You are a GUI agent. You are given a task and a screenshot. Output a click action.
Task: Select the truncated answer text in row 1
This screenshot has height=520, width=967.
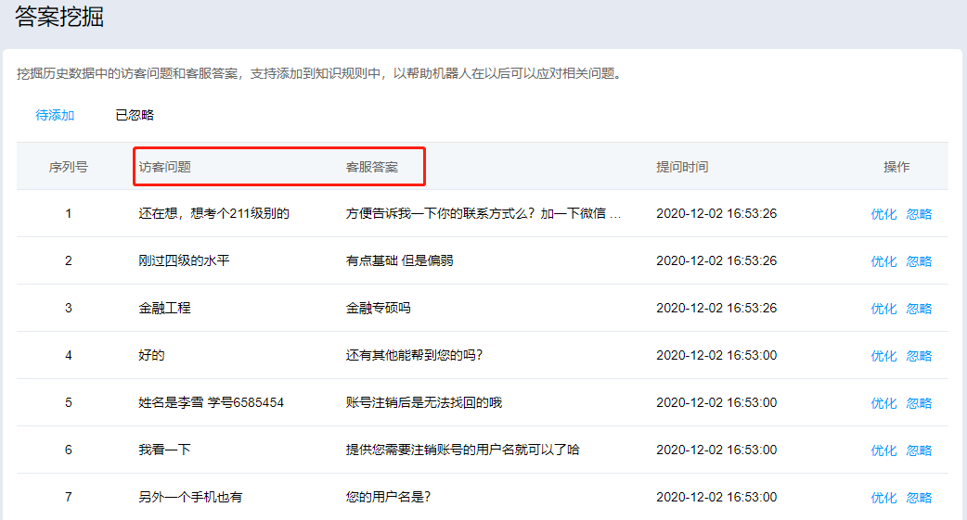[483, 214]
